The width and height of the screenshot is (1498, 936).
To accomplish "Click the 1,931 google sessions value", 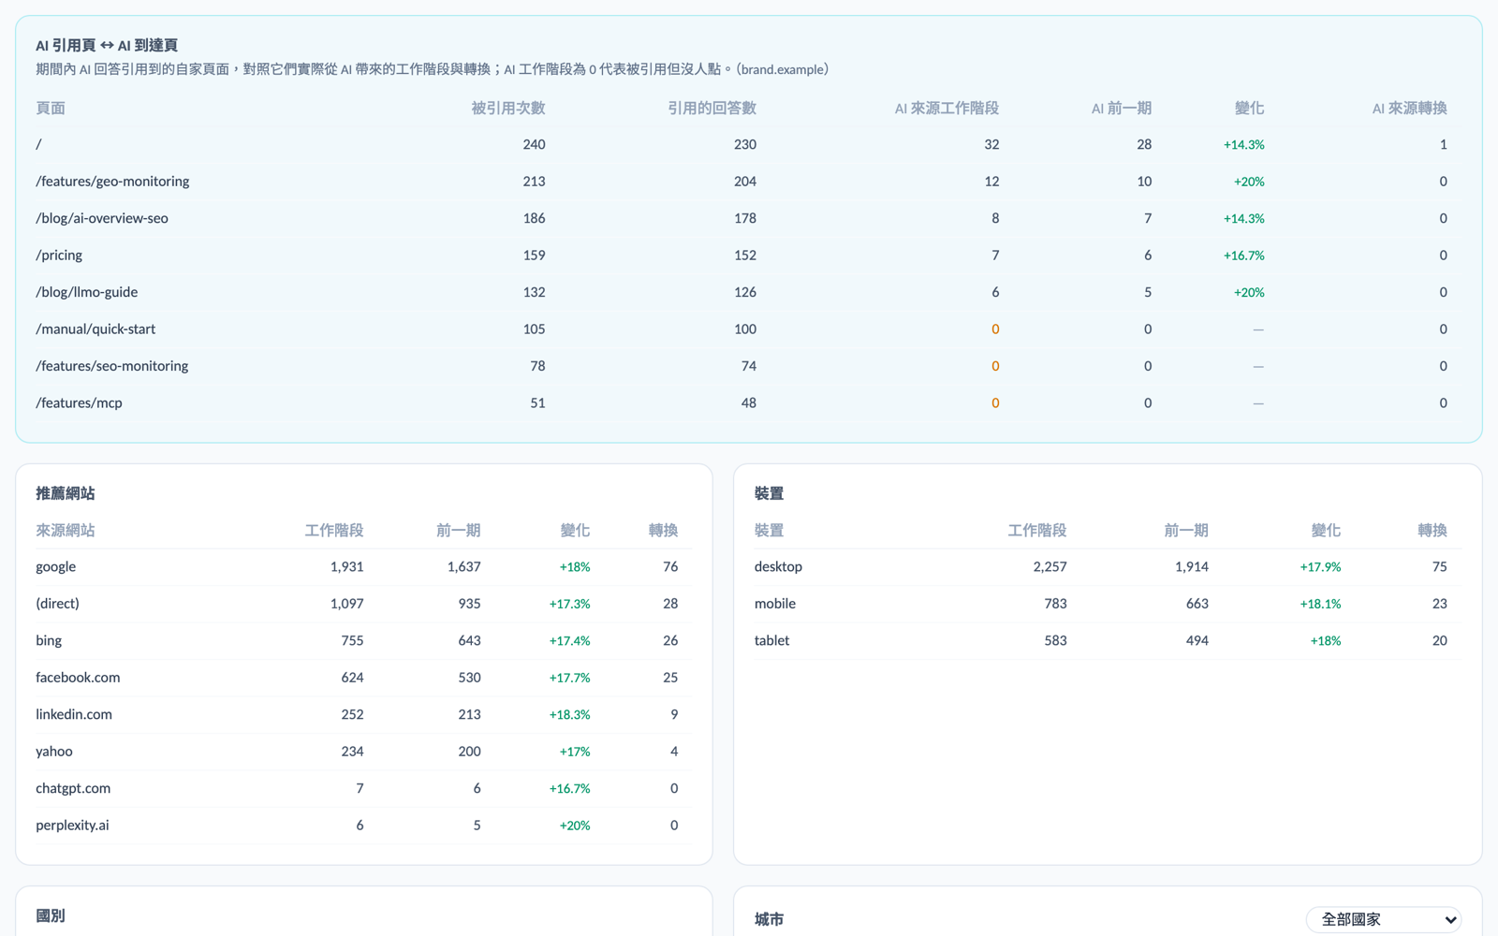I will pyautogui.click(x=346, y=567).
